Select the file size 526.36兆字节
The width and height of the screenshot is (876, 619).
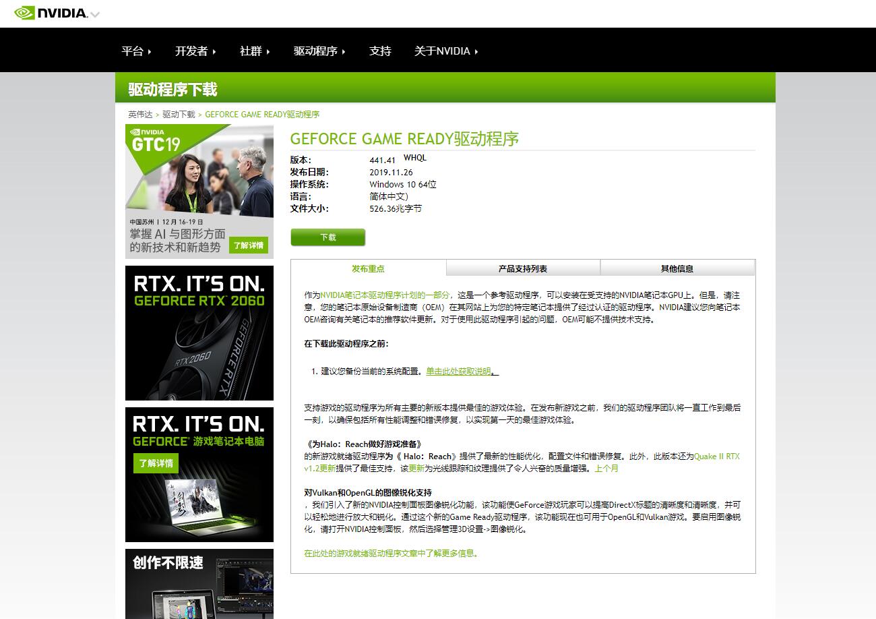coord(396,209)
